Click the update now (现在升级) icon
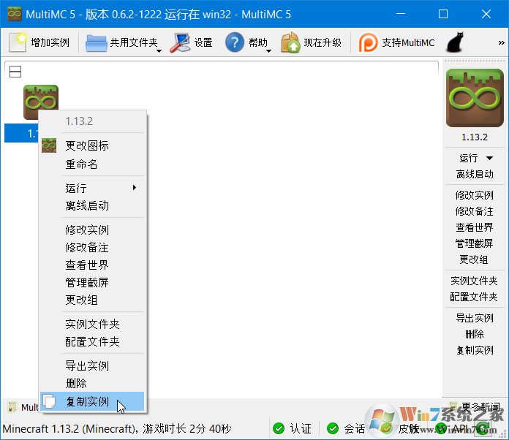This screenshot has height=440, width=509. coord(290,43)
